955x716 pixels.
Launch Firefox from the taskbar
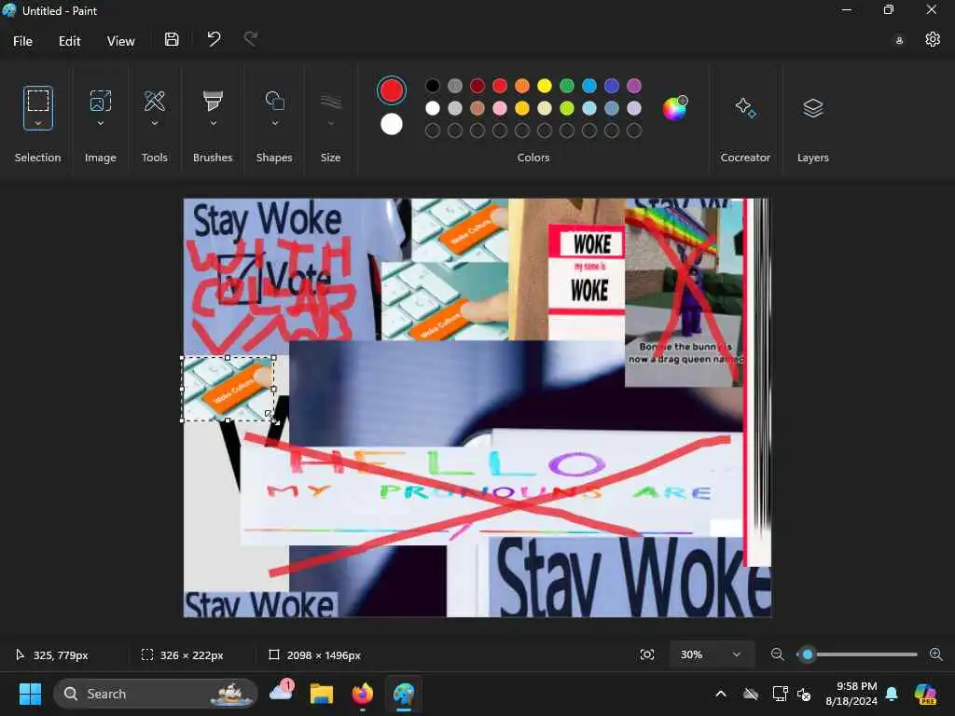(x=363, y=694)
